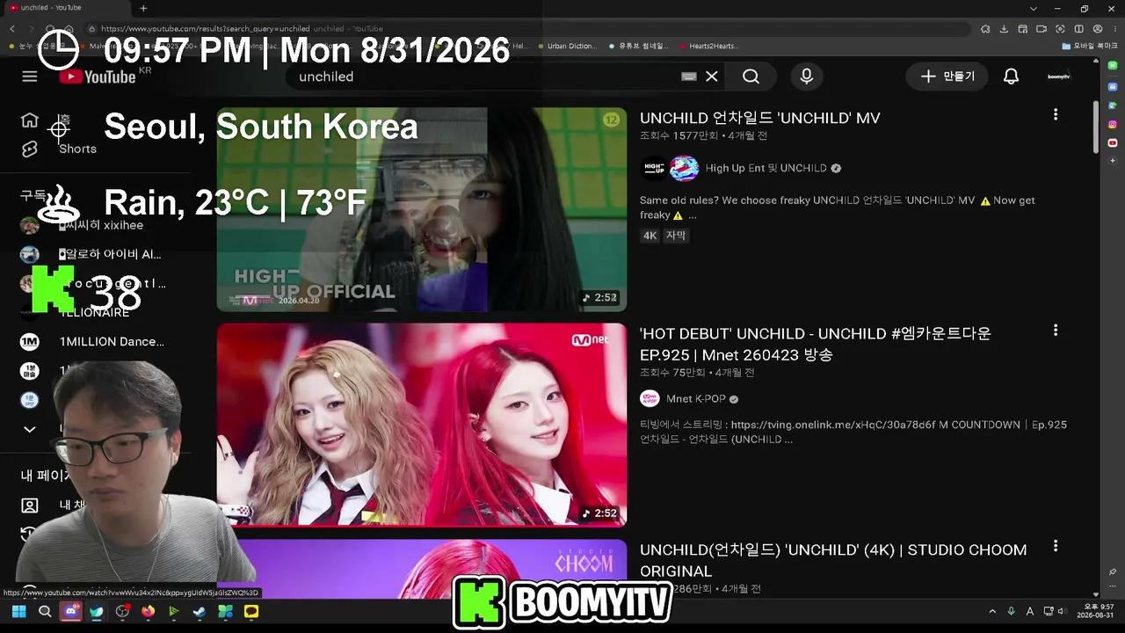Start voice search with the microphone
1125x633 pixels.
(x=806, y=76)
